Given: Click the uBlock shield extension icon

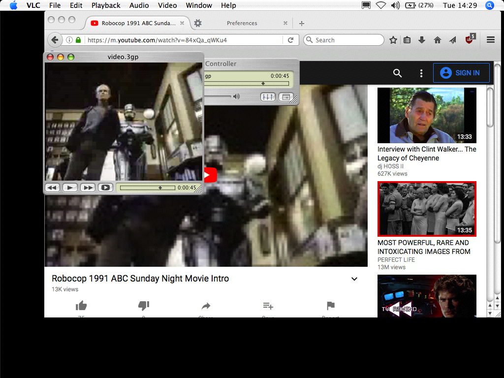Looking at the screenshot, I should pyautogui.click(x=470, y=39).
